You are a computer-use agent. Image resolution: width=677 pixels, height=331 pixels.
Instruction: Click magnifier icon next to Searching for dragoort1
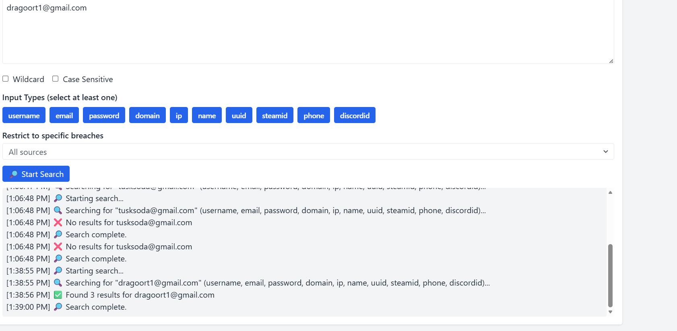click(x=58, y=283)
